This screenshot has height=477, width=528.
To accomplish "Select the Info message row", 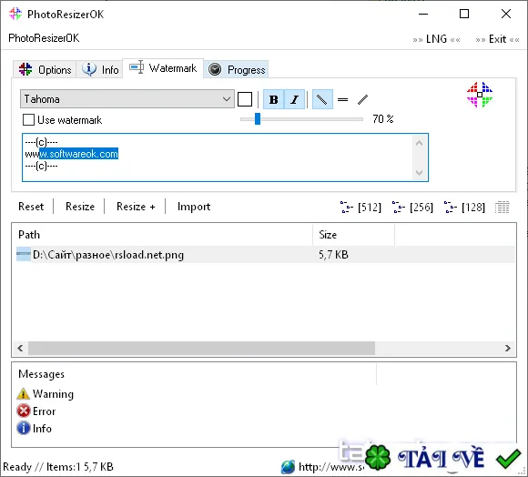I will (34, 428).
